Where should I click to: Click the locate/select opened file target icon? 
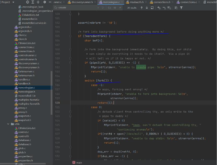point(27,2)
